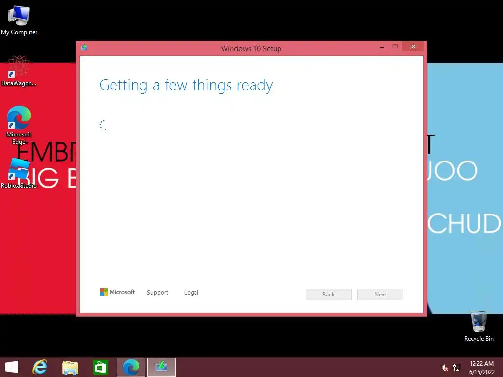Screen dimensions: 503x377
Task: Open the network status tray icon
Action: click(457, 368)
